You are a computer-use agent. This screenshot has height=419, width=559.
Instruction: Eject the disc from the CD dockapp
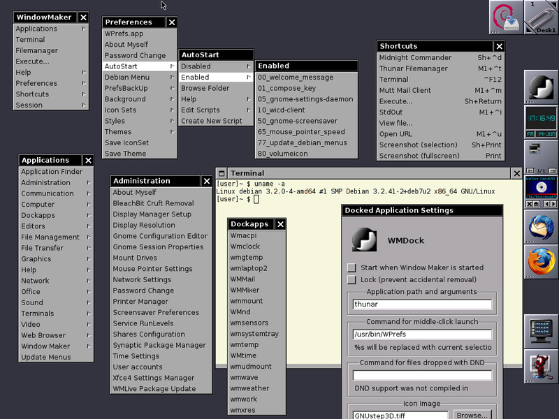536,204
